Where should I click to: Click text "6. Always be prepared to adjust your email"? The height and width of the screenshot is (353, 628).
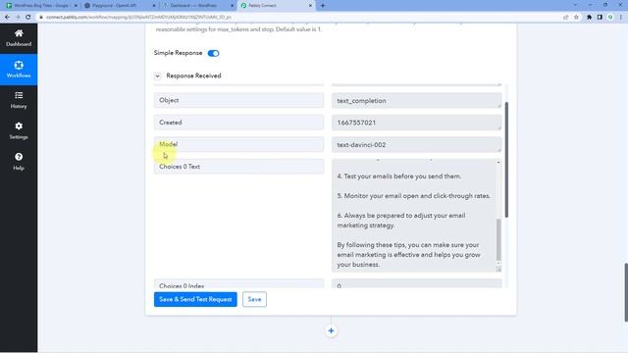pos(401,216)
